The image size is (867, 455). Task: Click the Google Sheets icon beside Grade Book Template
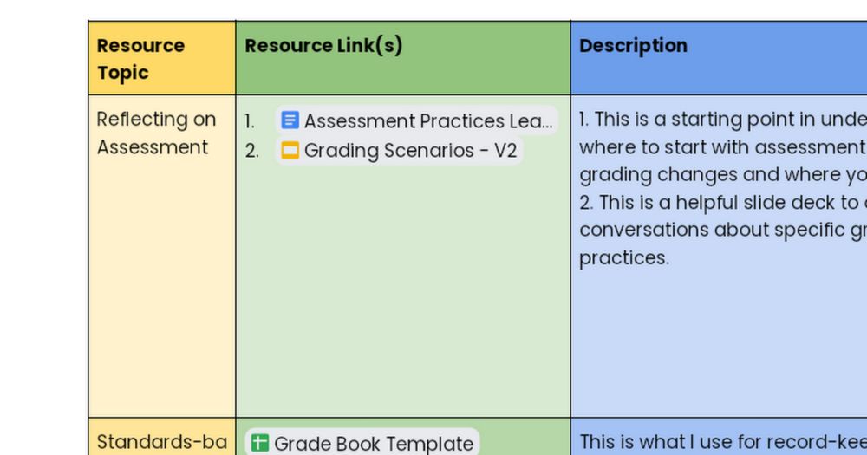point(259,443)
